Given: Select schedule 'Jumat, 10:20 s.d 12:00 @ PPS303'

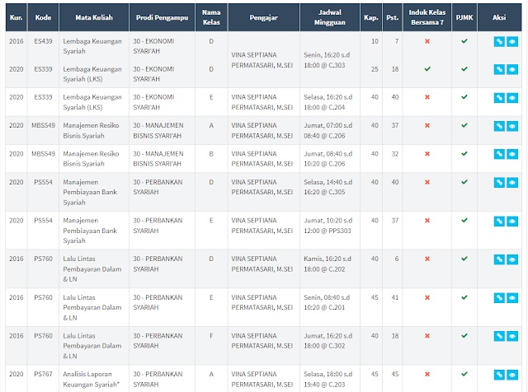Looking at the screenshot, I should pos(328,226).
